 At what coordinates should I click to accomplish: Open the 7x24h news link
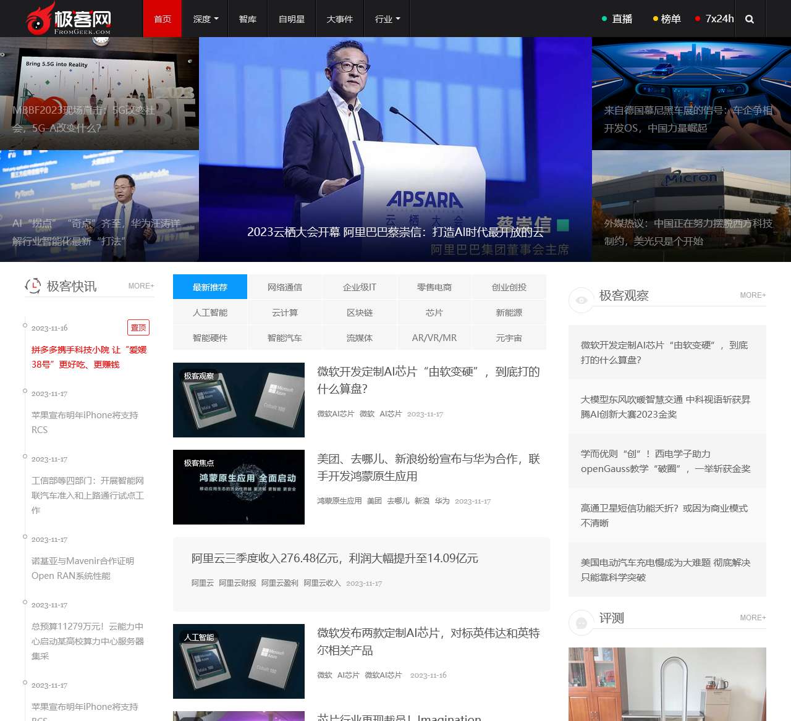tap(716, 19)
